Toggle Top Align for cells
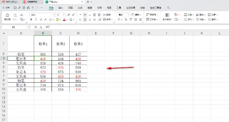Viewport: 229px width, 122px height. click(x=80, y=15)
